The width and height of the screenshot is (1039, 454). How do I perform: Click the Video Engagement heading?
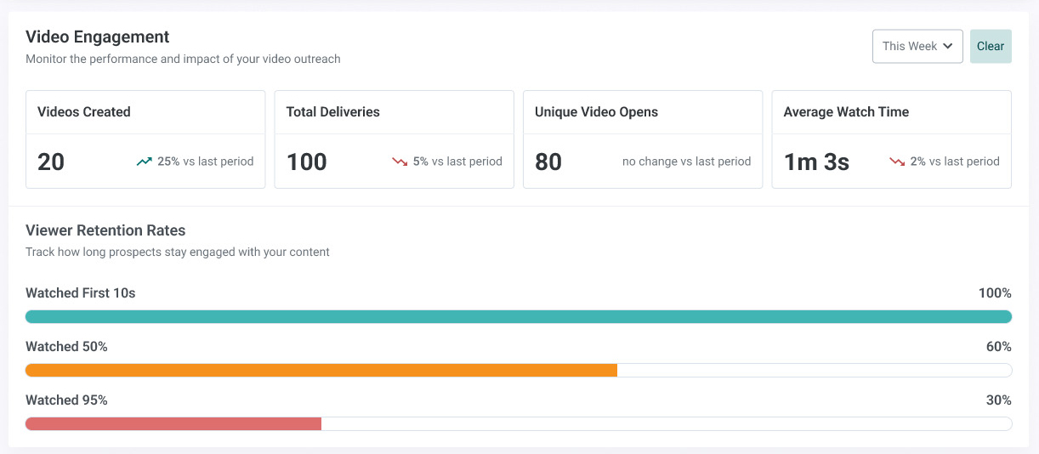[x=98, y=37]
